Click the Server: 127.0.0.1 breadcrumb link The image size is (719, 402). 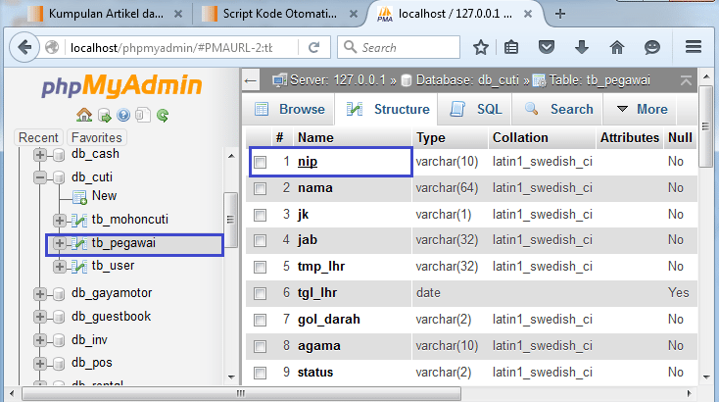click(338, 80)
